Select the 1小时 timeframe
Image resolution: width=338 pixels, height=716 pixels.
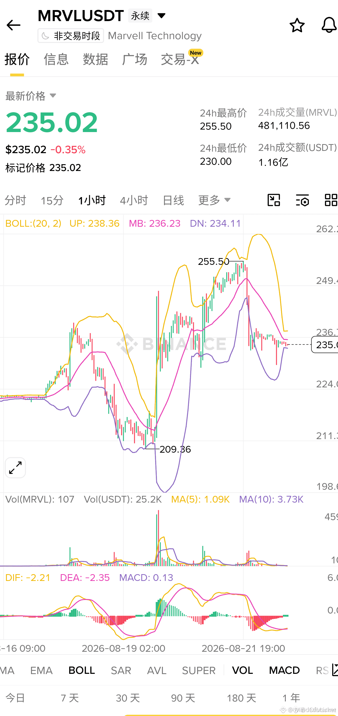pyautogui.click(x=92, y=200)
